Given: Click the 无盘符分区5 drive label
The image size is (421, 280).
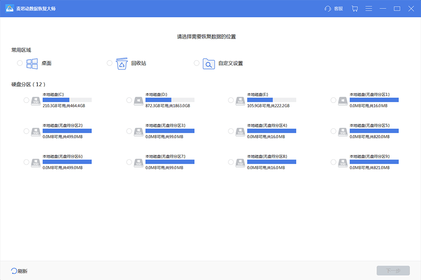Looking at the screenshot, I should (369, 125).
